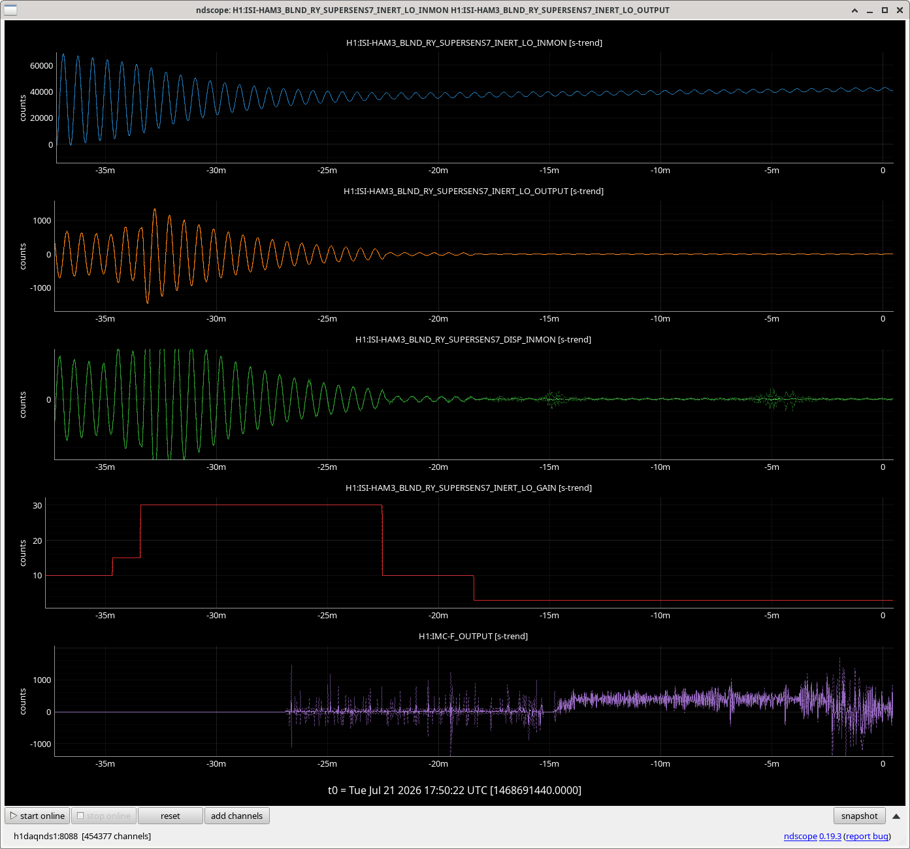
Task: Click the -20m tick on IMC-F time axis
Action: pyautogui.click(x=438, y=763)
